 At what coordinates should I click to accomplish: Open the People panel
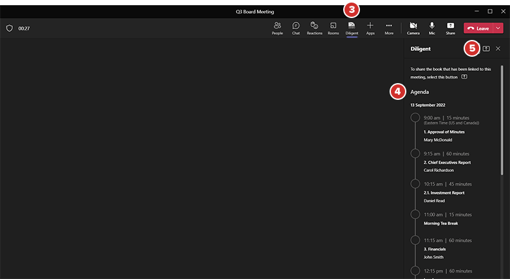click(x=277, y=28)
